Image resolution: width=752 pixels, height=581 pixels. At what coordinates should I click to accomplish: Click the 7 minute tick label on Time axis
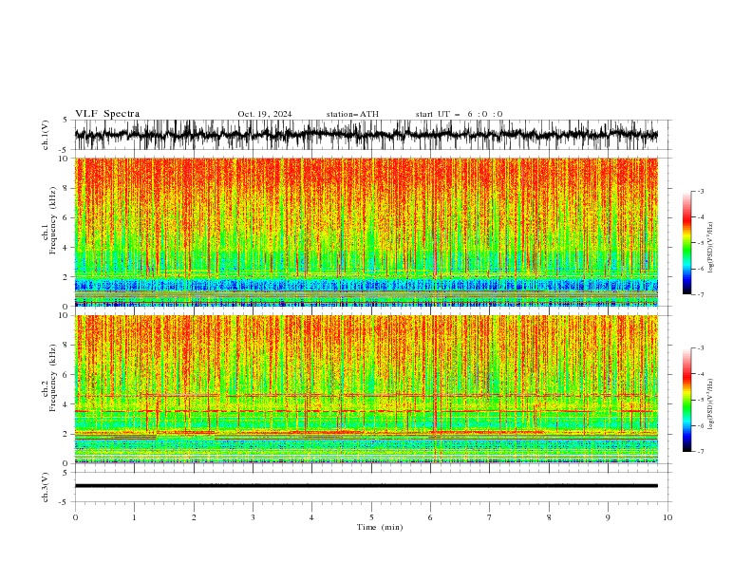coord(490,517)
